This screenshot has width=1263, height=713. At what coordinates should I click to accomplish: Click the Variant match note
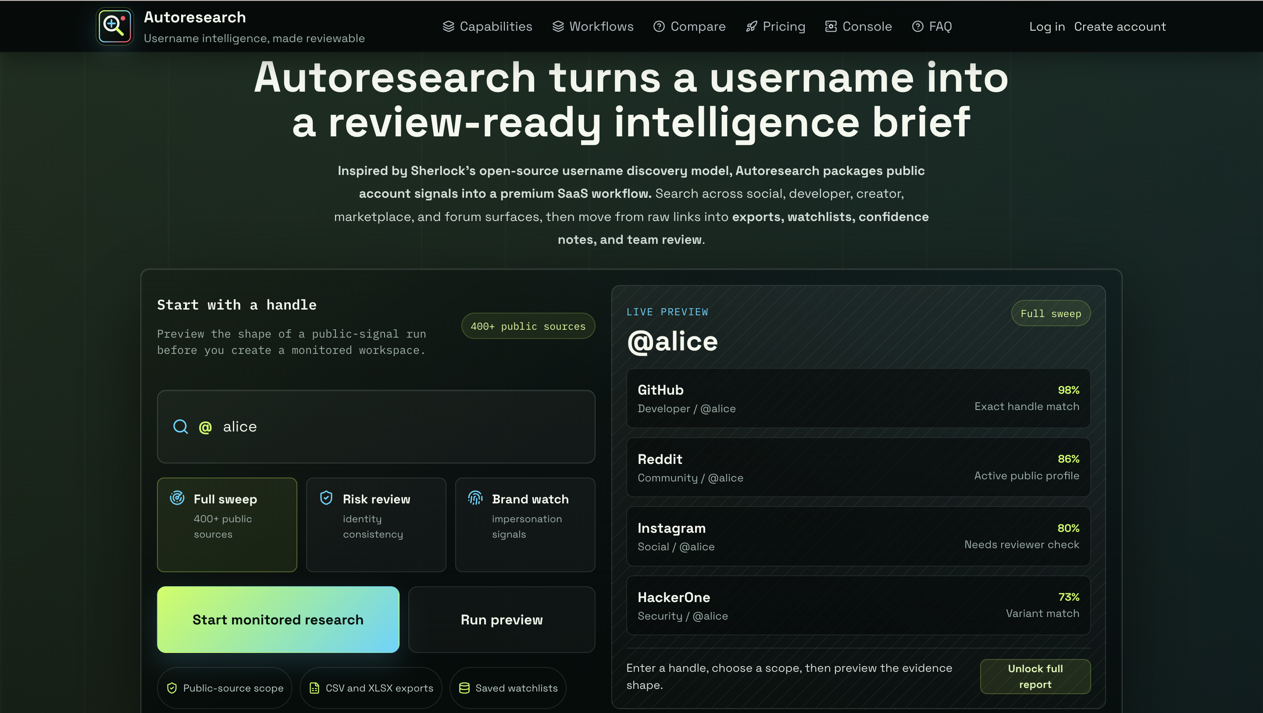tap(1042, 613)
